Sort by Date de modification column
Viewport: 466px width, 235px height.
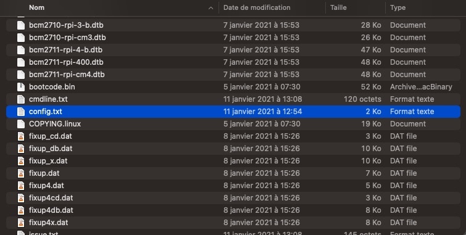tap(257, 8)
